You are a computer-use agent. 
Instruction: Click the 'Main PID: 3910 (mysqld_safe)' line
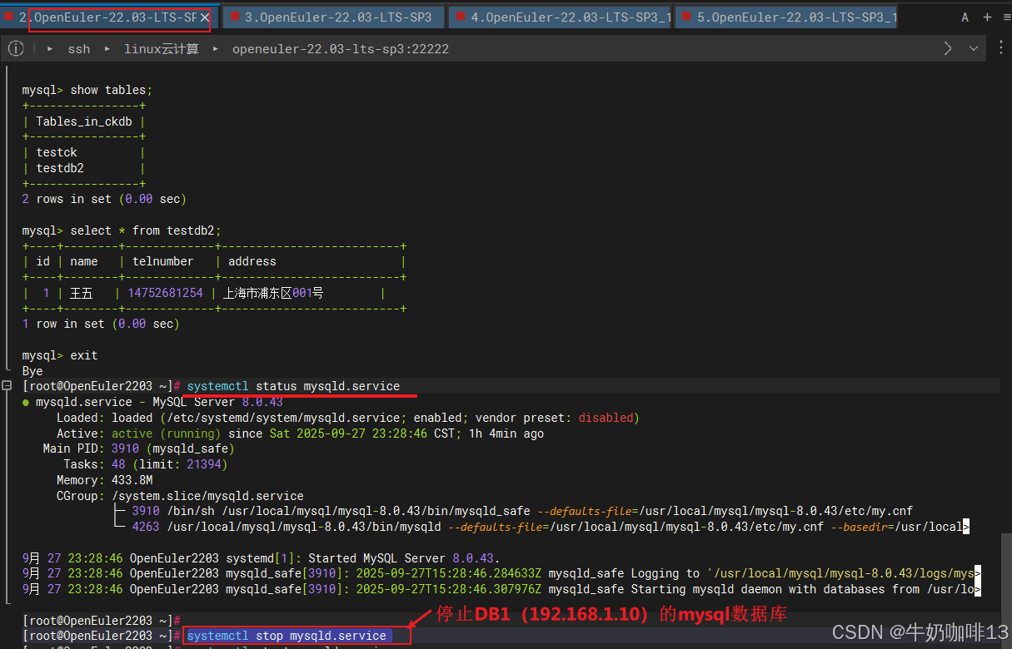[x=139, y=448]
